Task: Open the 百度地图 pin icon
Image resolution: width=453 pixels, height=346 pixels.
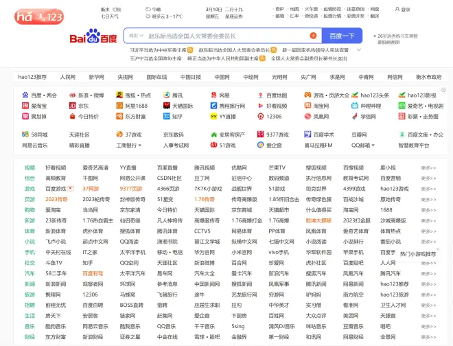Action: (x=261, y=95)
